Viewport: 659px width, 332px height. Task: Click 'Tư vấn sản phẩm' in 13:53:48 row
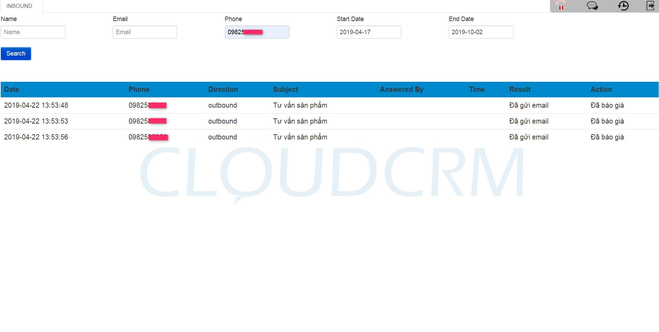pyautogui.click(x=300, y=105)
